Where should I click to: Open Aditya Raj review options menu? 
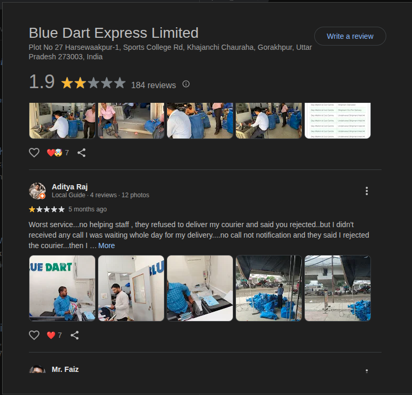pyautogui.click(x=367, y=191)
